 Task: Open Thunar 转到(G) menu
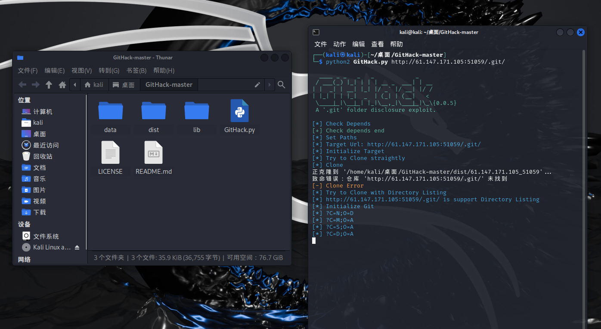click(x=109, y=71)
